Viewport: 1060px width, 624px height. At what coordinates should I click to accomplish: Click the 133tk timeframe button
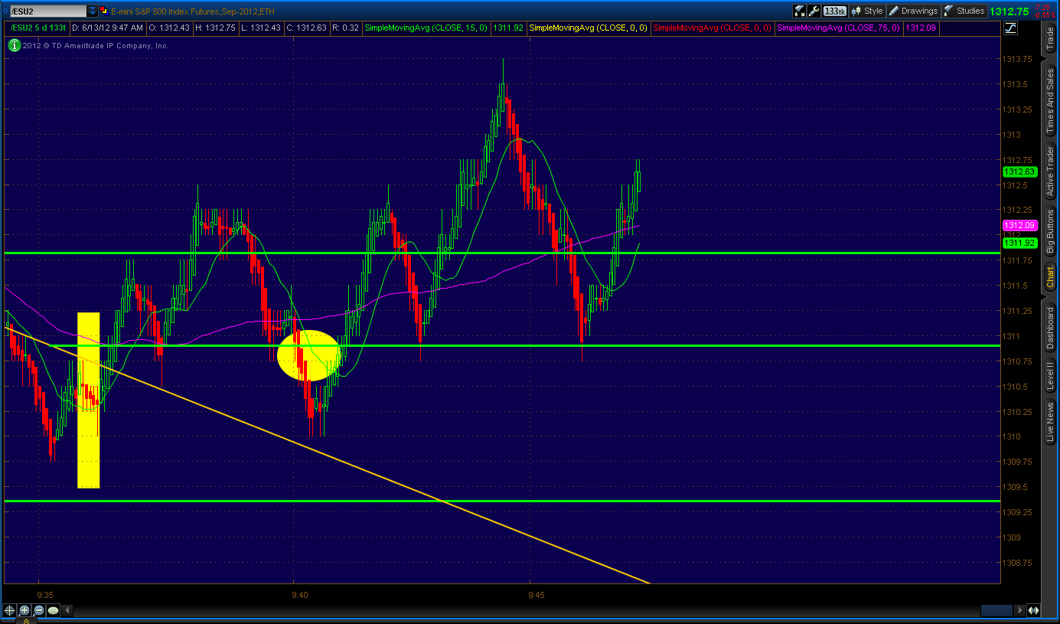click(835, 11)
